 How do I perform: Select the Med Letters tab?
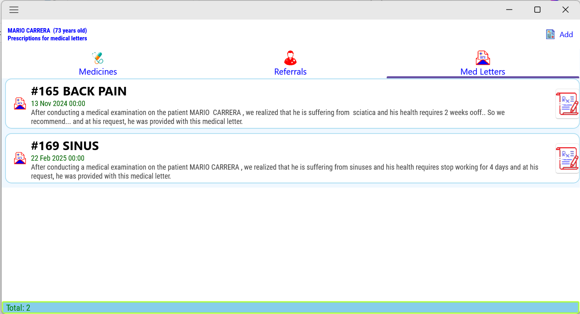coord(483,71)
